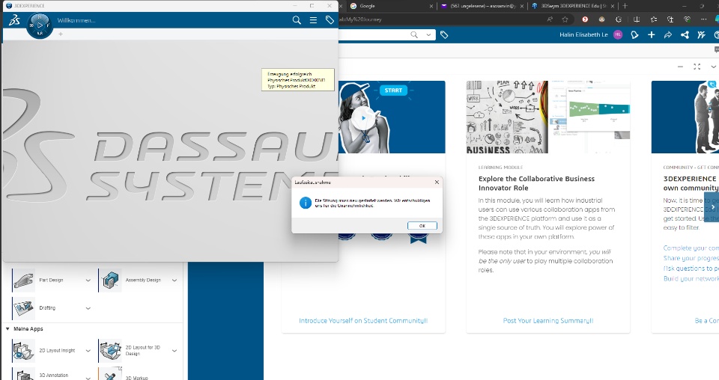Open the collaboration network icon in top bar
Screen dimensions: 719x380
(685, 35)
